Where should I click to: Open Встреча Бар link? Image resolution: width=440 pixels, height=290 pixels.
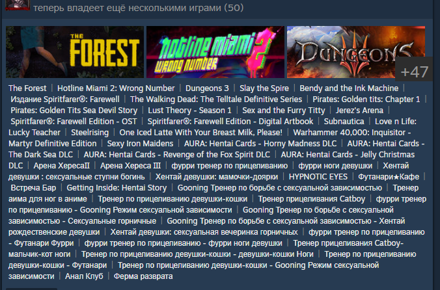tap(33, 188)
